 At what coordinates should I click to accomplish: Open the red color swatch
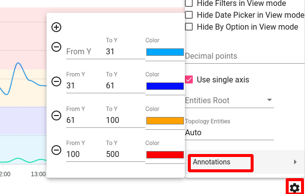165,155
